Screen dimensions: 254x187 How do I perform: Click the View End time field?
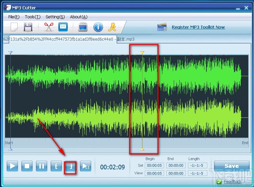click(x=176, y=173)
